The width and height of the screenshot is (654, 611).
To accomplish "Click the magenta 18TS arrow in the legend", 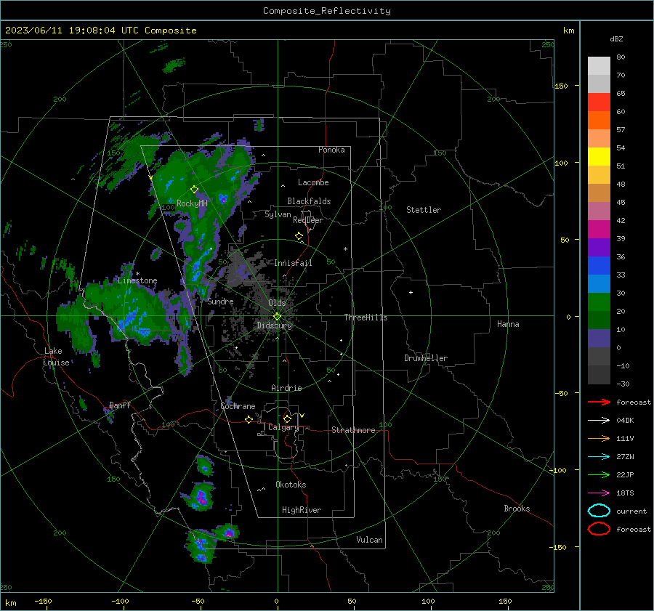I will point(599,493).
